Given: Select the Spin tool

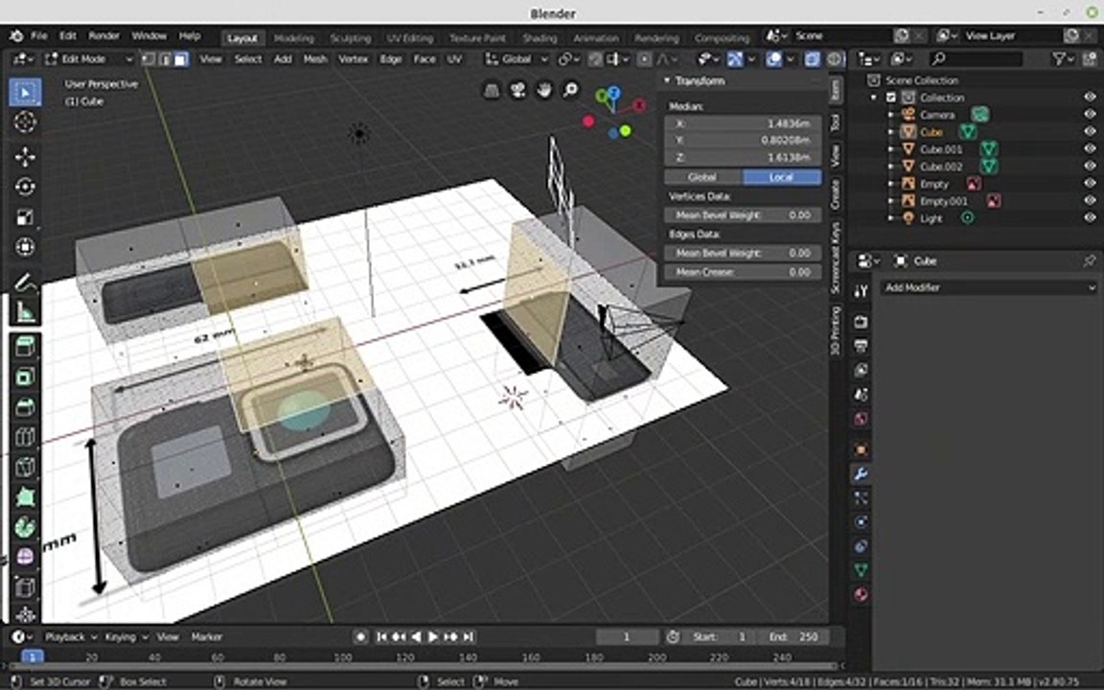Looking at the screenshot, I should (x=25, y=527).
